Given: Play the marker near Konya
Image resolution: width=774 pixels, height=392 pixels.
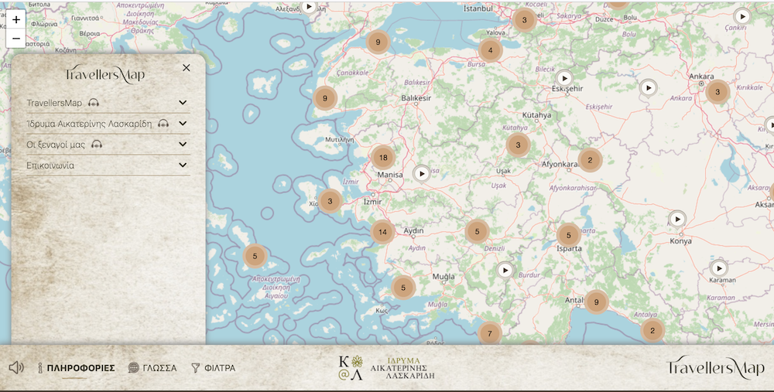Looking at the screenshot, I should (677, 220).
